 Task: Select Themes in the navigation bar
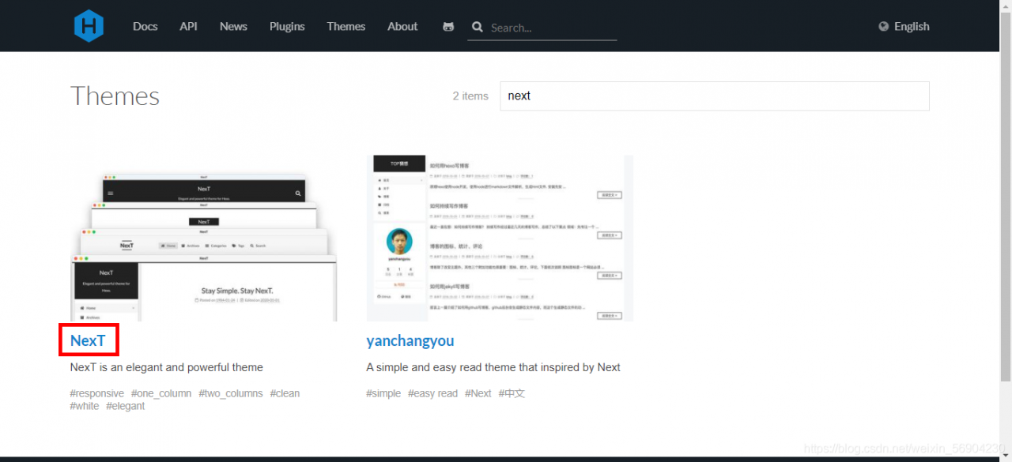[346, 26]
